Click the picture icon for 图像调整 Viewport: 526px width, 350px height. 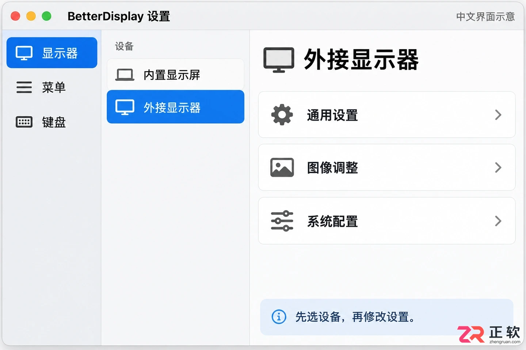[x=282, y=167]
